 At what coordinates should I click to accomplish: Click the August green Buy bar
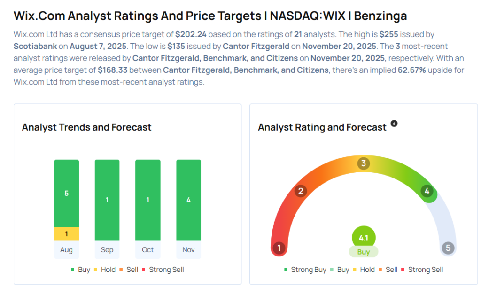(x=66, y=193)
